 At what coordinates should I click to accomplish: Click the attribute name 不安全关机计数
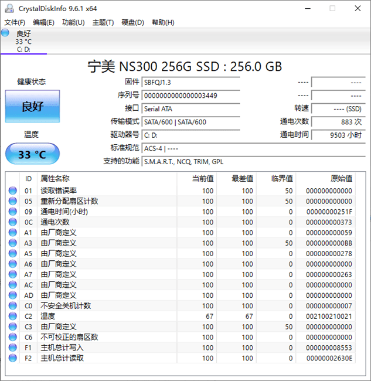point(66,305)
